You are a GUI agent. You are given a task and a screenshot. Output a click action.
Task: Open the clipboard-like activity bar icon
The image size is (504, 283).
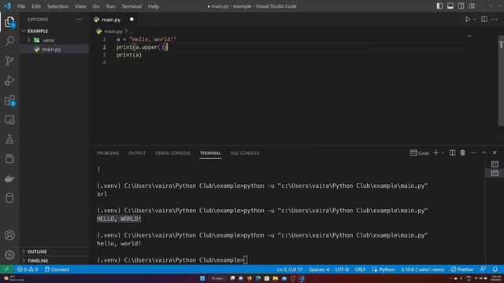pos(9,159)
